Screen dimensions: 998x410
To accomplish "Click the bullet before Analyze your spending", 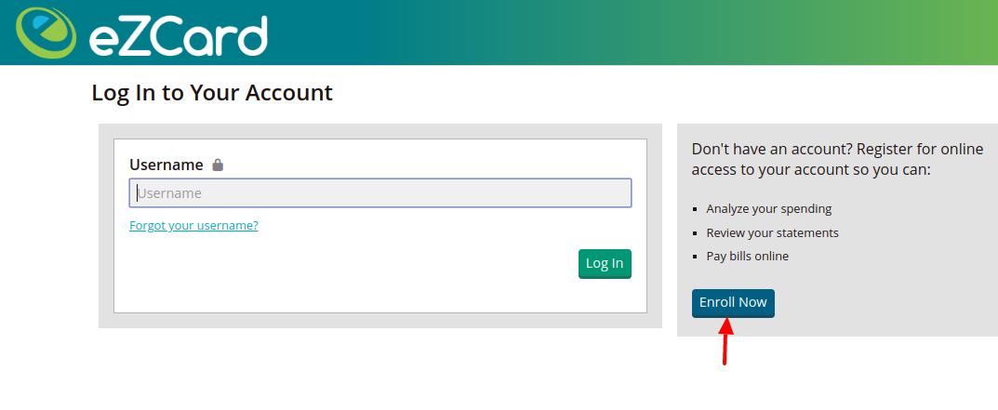I will (695, 209).
